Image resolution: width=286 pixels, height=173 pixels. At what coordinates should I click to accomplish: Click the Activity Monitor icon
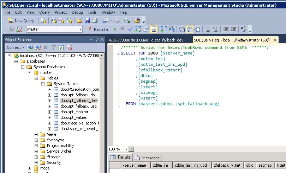click(127, 21)
